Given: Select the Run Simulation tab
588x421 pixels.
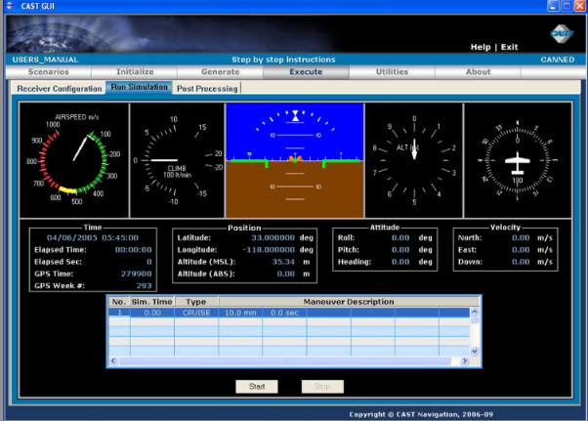Looking at the screenshot, I should [139, 87].
